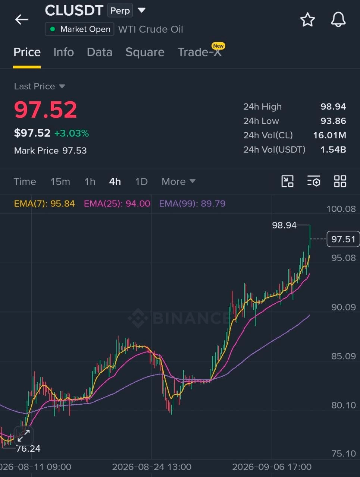Click the 24h Vol(USDT) value 1.54B

(x=333, y=149)
